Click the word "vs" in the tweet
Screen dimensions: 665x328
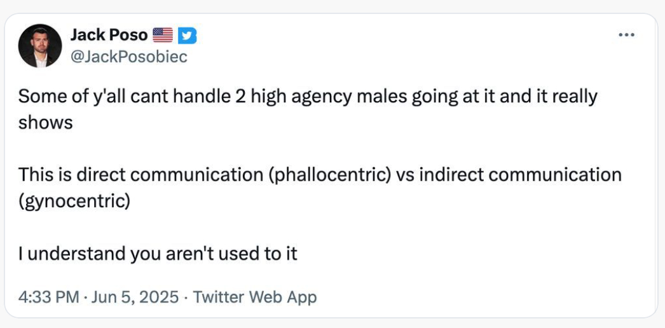(405, 175)
